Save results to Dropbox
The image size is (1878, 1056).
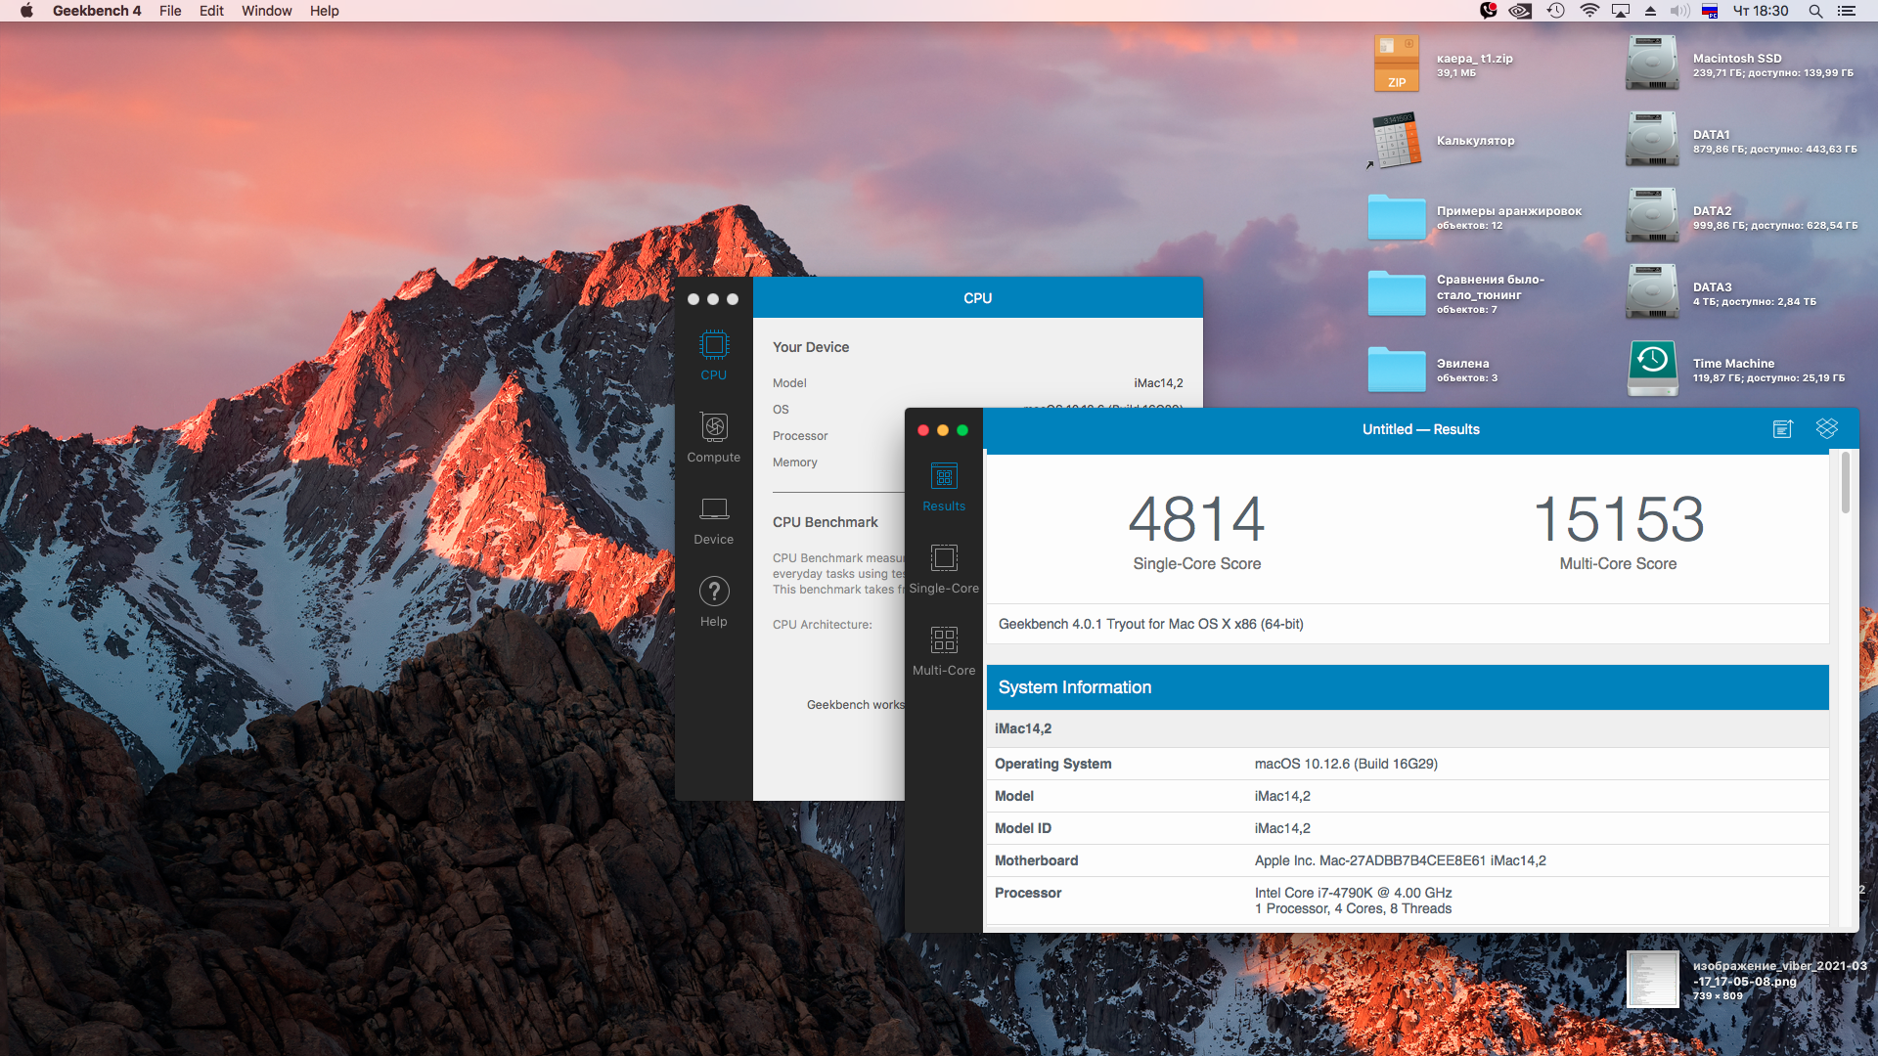coord(1827,429)
